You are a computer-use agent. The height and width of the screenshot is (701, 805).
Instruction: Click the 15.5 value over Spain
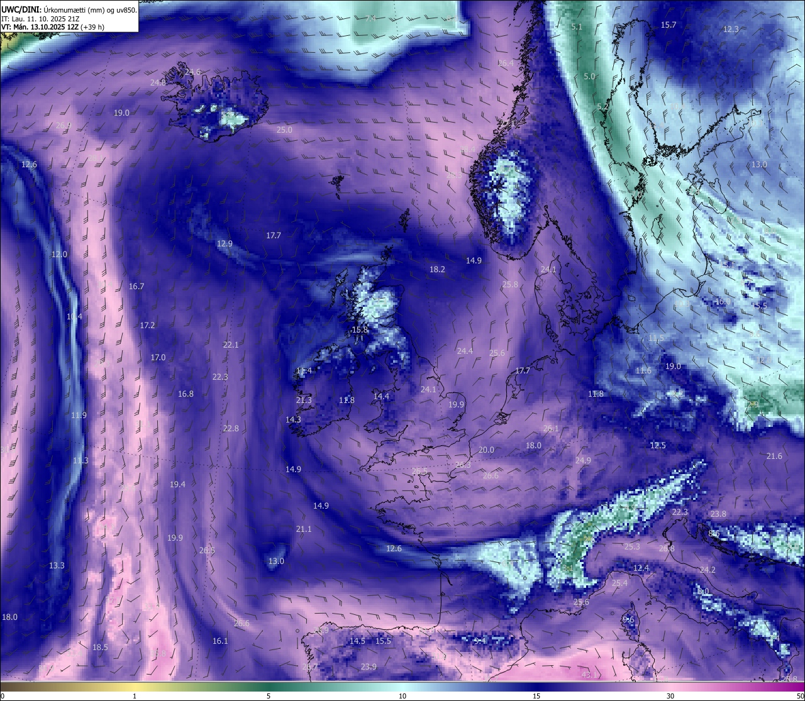pos(383,641)
